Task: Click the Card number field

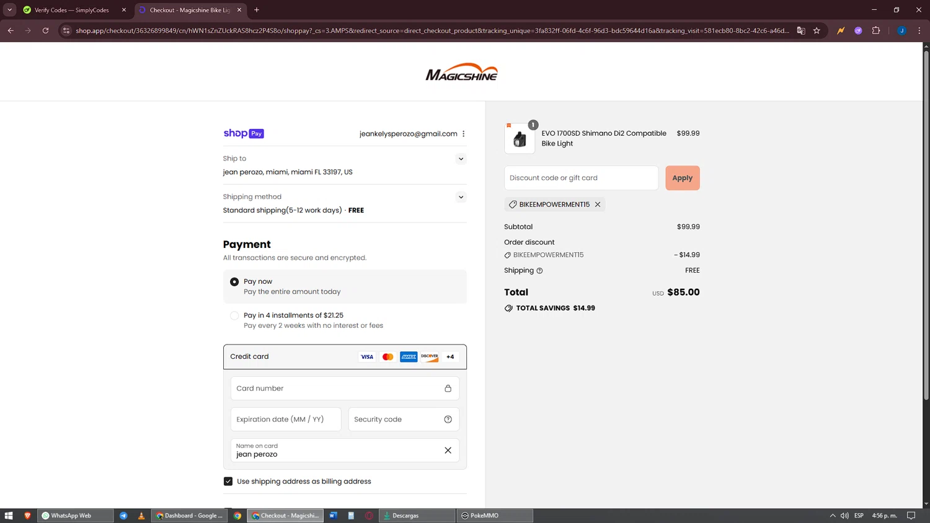Action: [x=345, y=389]
